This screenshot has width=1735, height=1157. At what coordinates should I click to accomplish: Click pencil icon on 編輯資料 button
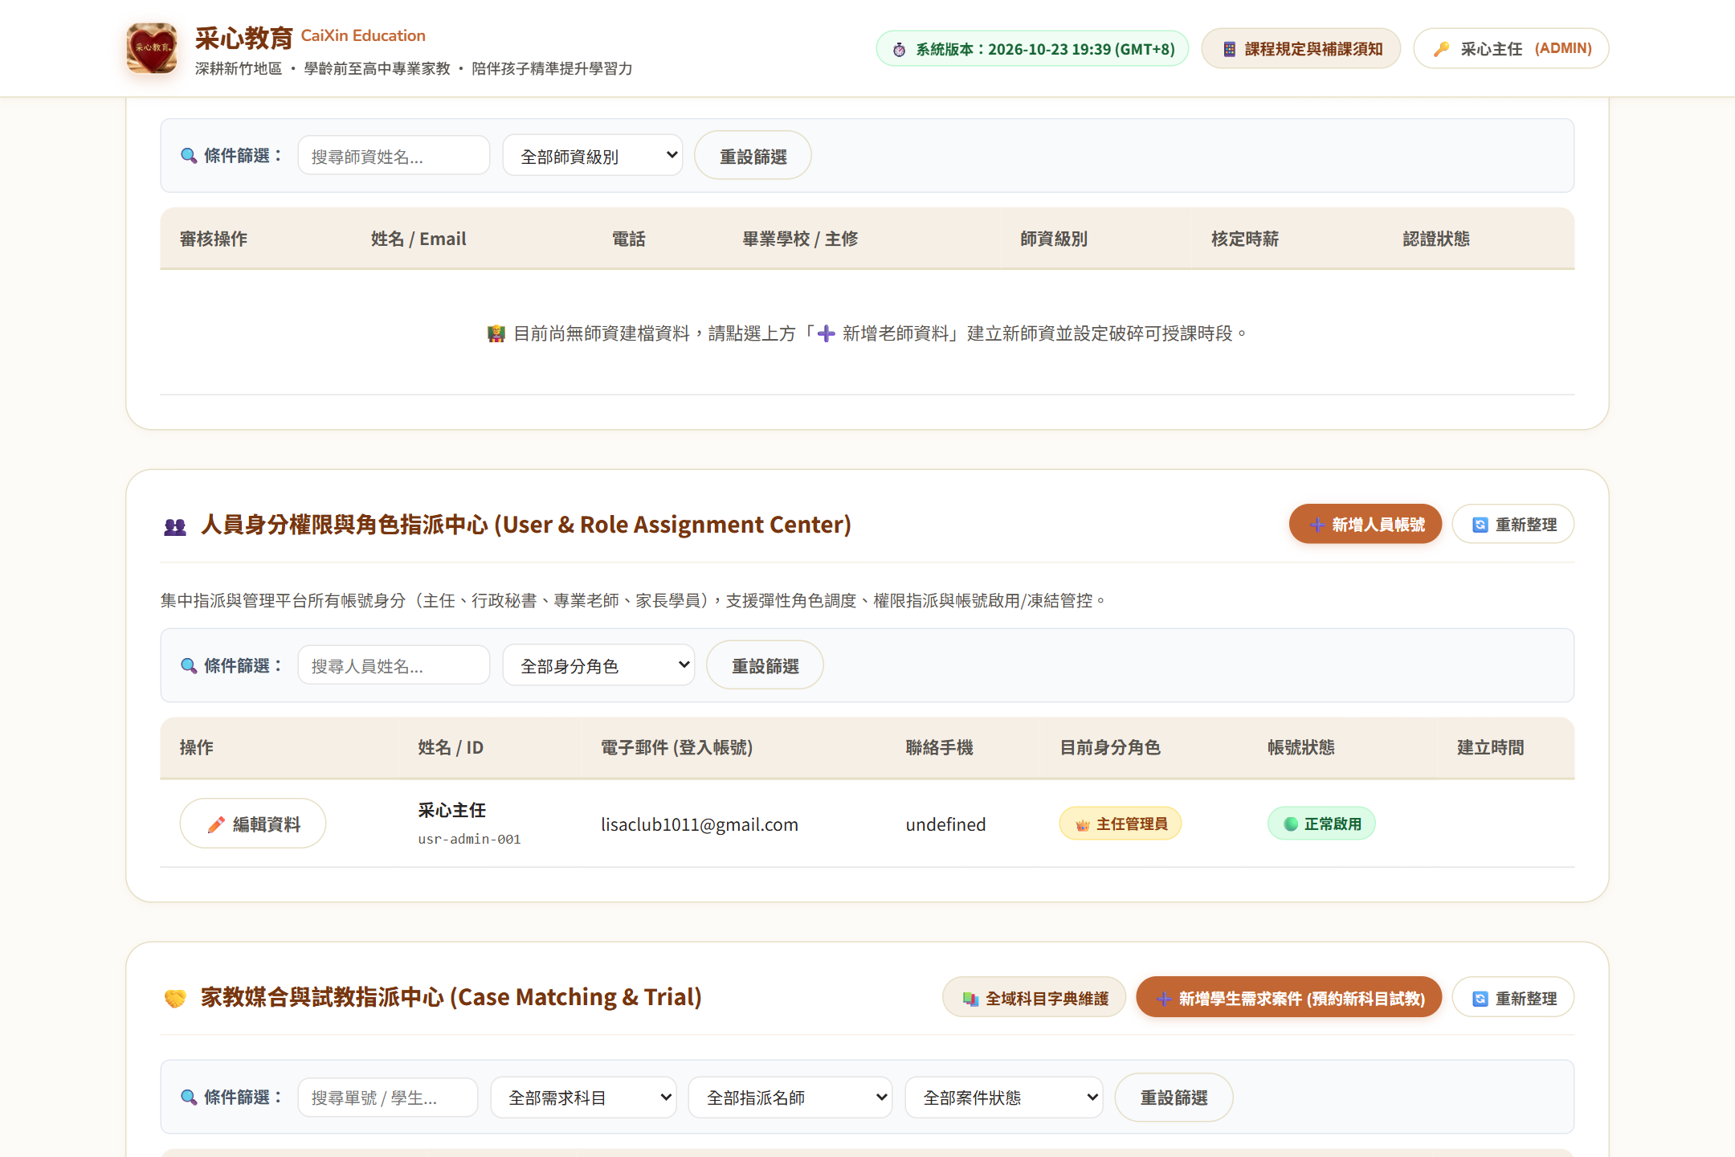click(x=216, y=825)
